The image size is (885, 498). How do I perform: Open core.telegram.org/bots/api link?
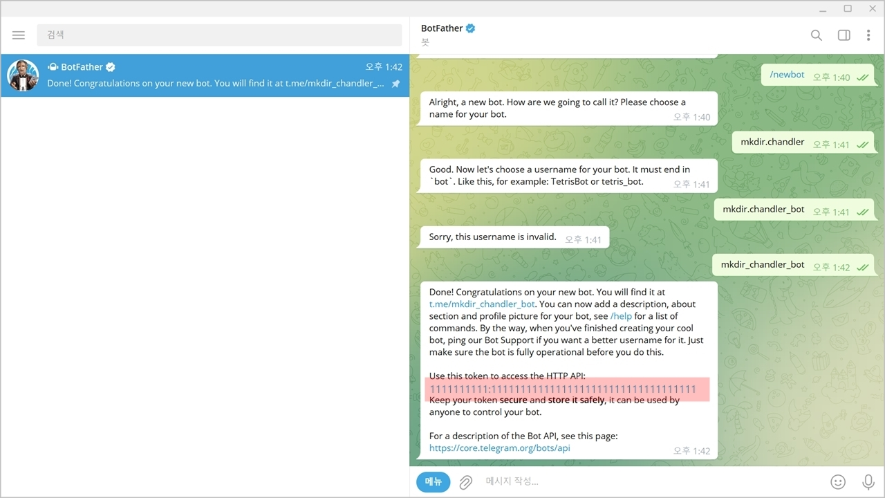tap(499, 448)
